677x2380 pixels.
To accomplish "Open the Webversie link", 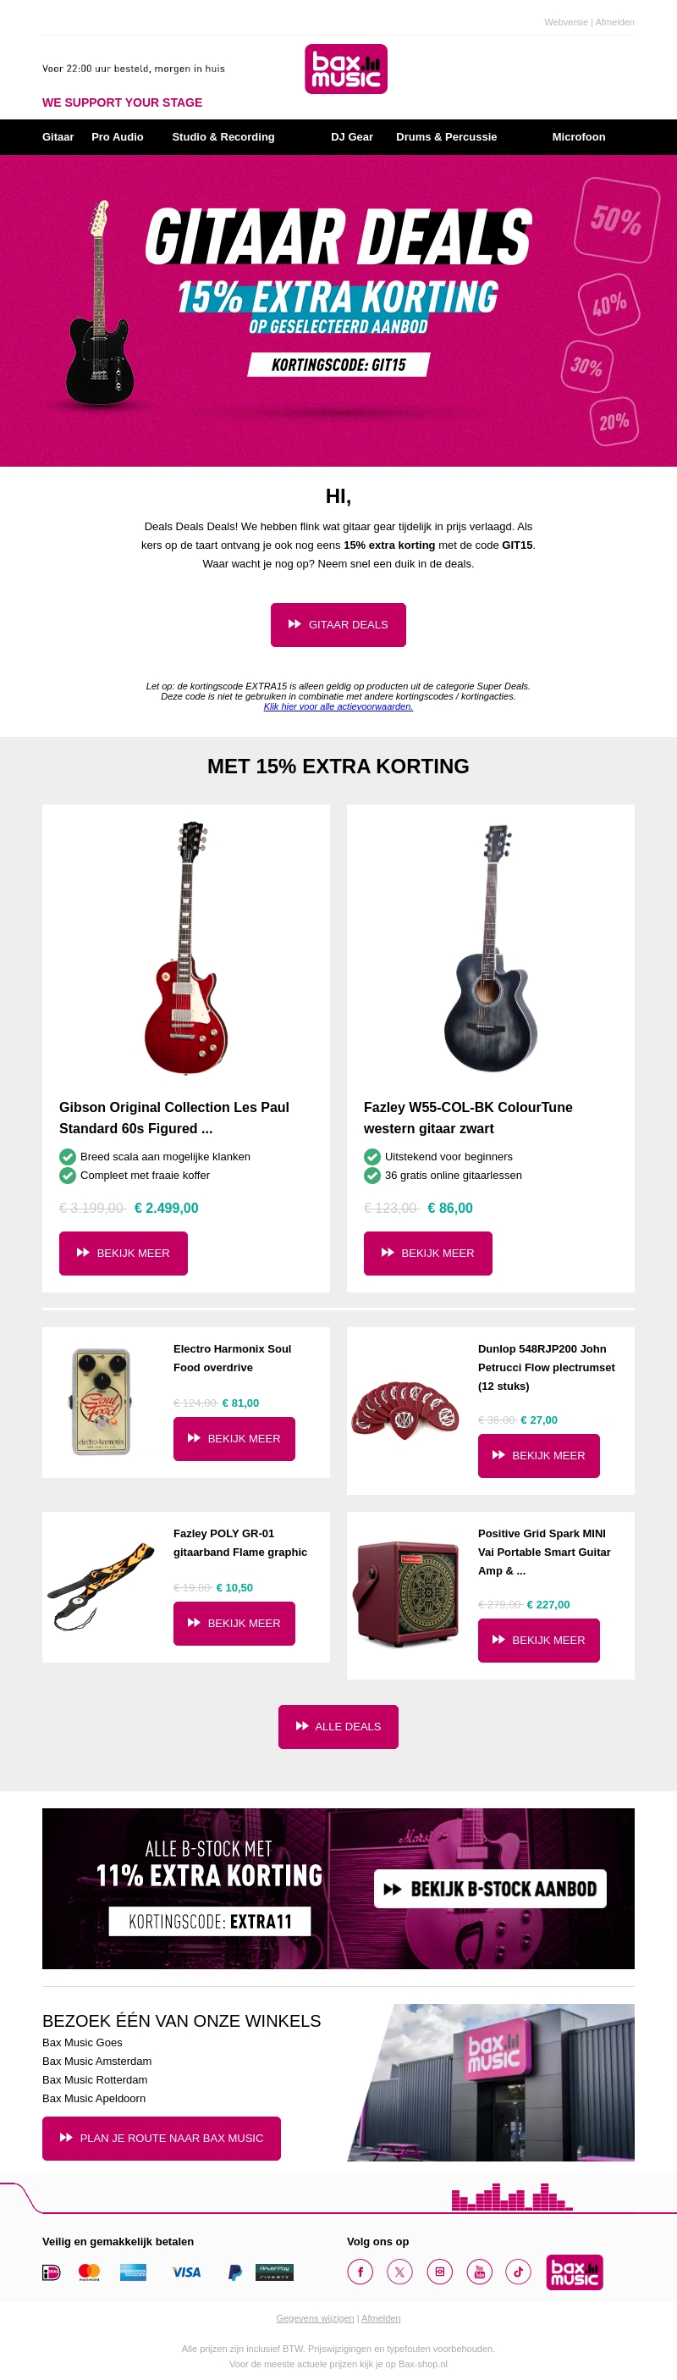I will (x=565, y=22).
